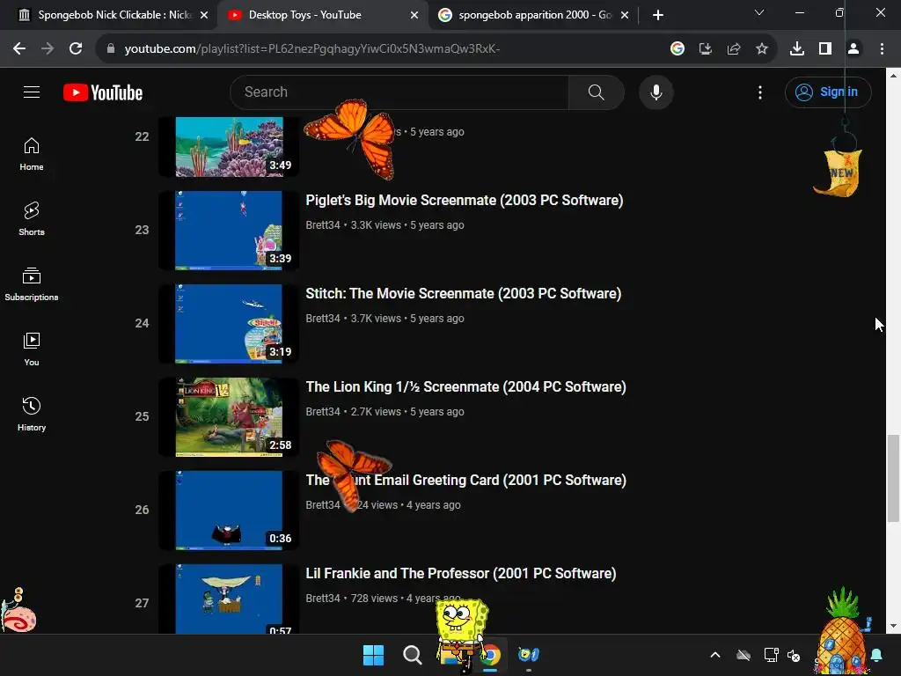901x676 pixels.
Task: Click Chrome icon in taskbar
Action: [x=490, y=655]
